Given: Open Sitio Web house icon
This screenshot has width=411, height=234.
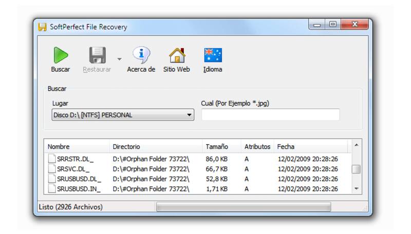Looking at the screenshot, I should (x=177, y=55).
